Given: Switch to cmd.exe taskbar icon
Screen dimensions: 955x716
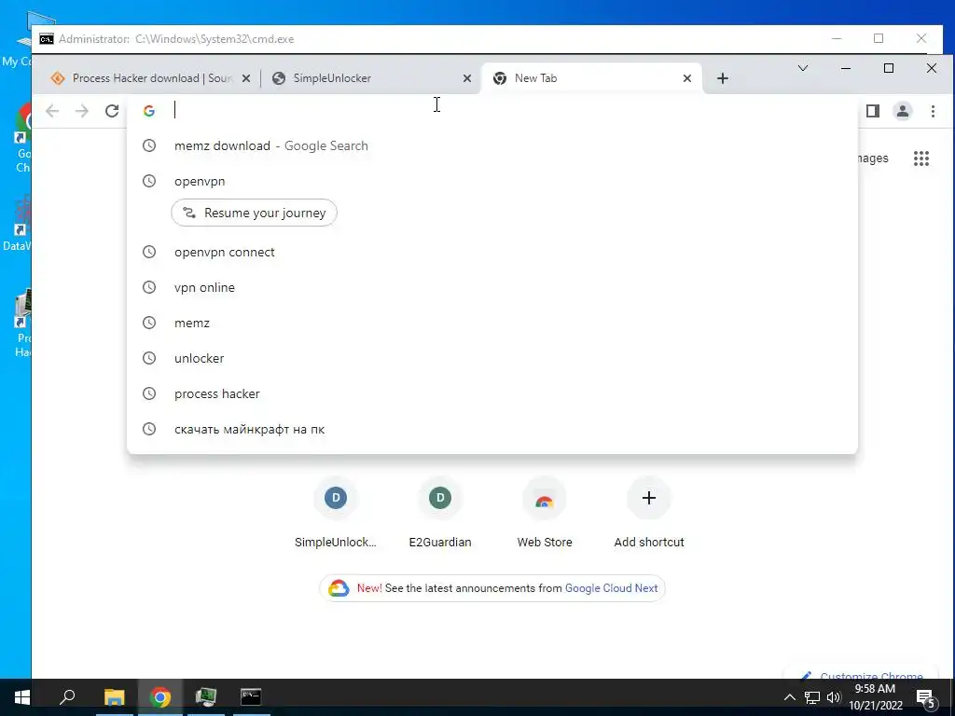Looking at the screenshot, I should (x=251, y=697).
